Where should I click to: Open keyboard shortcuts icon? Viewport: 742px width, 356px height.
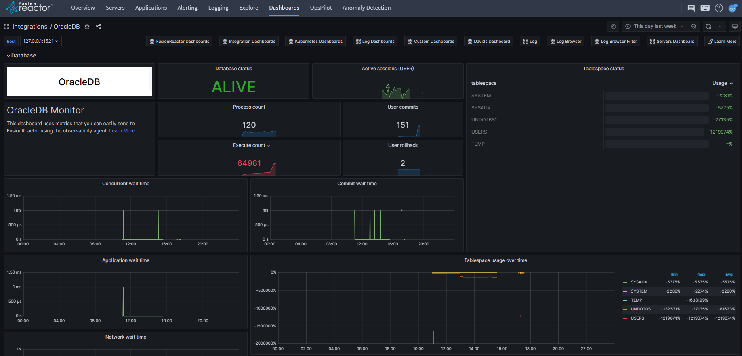click(x=705, y=8)
